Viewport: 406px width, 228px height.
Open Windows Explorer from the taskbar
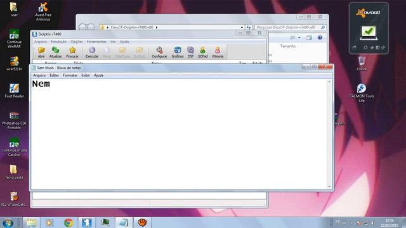31,222
